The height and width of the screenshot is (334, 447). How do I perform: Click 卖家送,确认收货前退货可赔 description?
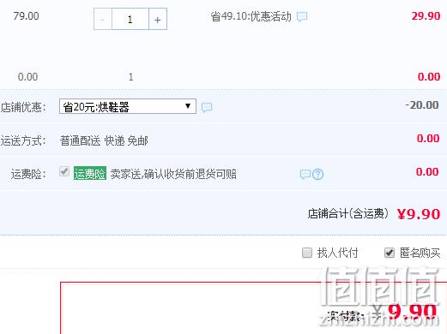pyautogui.click(x=173, y=174)
